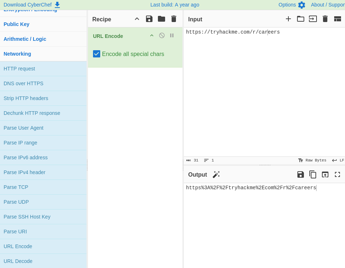Open the About / Support link
This screenshot has width=345, height=268.
point(328,5)
